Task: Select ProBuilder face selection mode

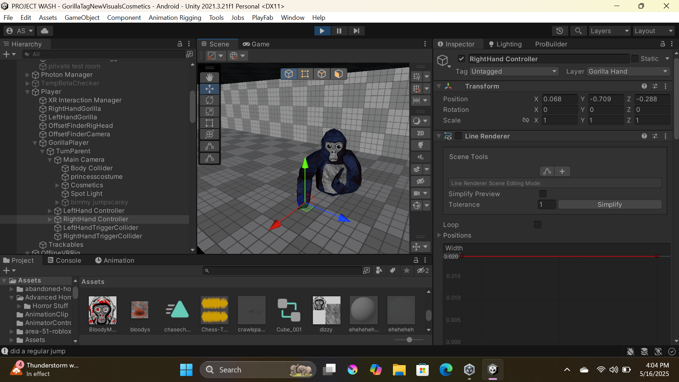Action: [338, 74]
